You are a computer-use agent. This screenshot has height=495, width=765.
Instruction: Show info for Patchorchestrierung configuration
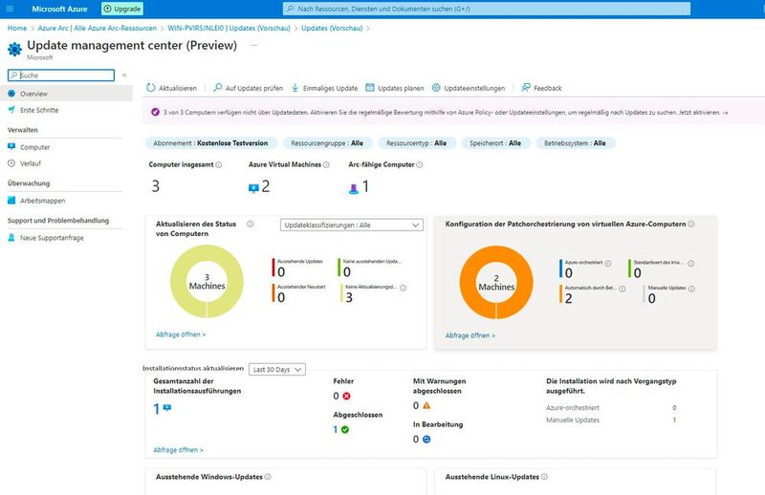pyautogui.click(x=690, y=224)
